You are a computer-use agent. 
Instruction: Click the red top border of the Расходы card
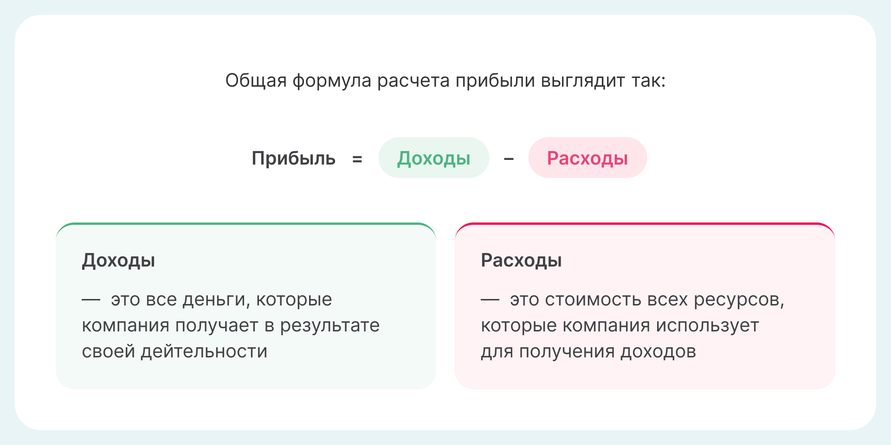(645, 224)
